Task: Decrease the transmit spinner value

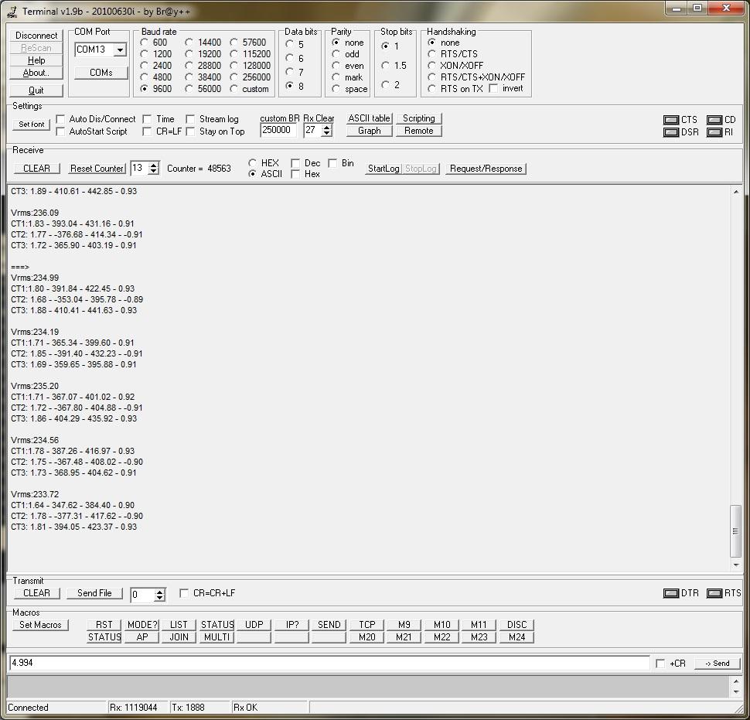Action: 160,598
